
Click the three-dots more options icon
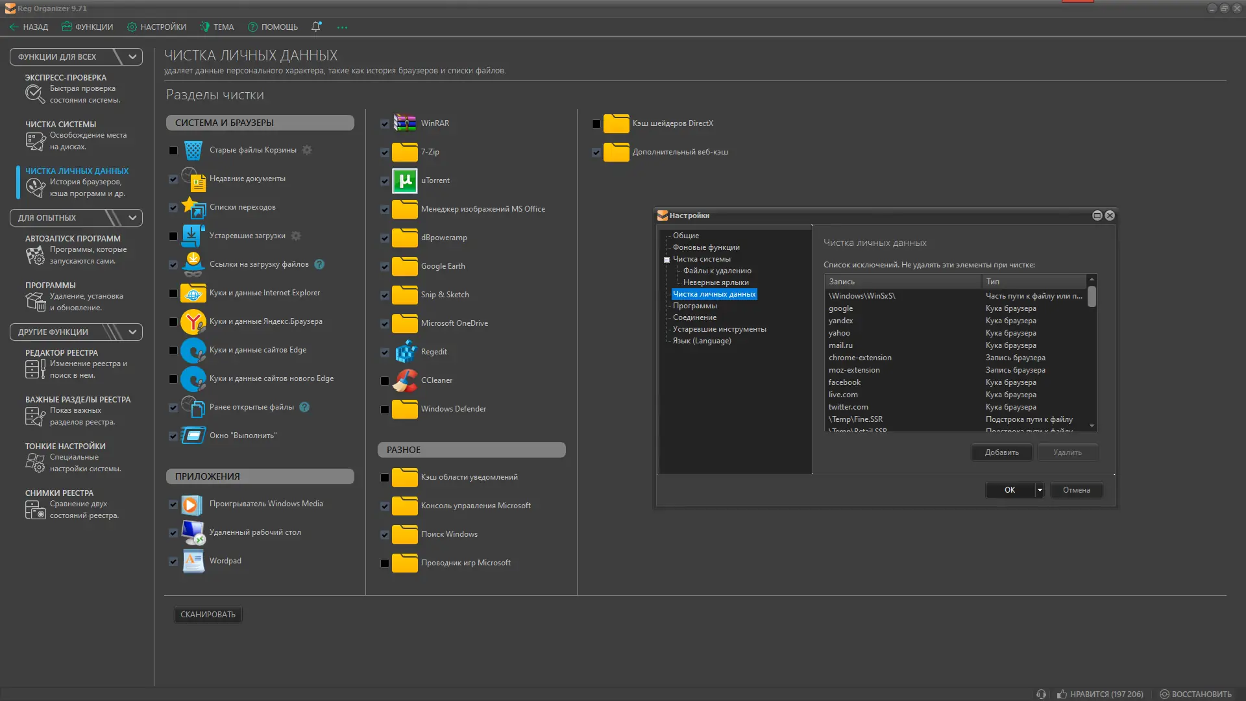[342, 27]
